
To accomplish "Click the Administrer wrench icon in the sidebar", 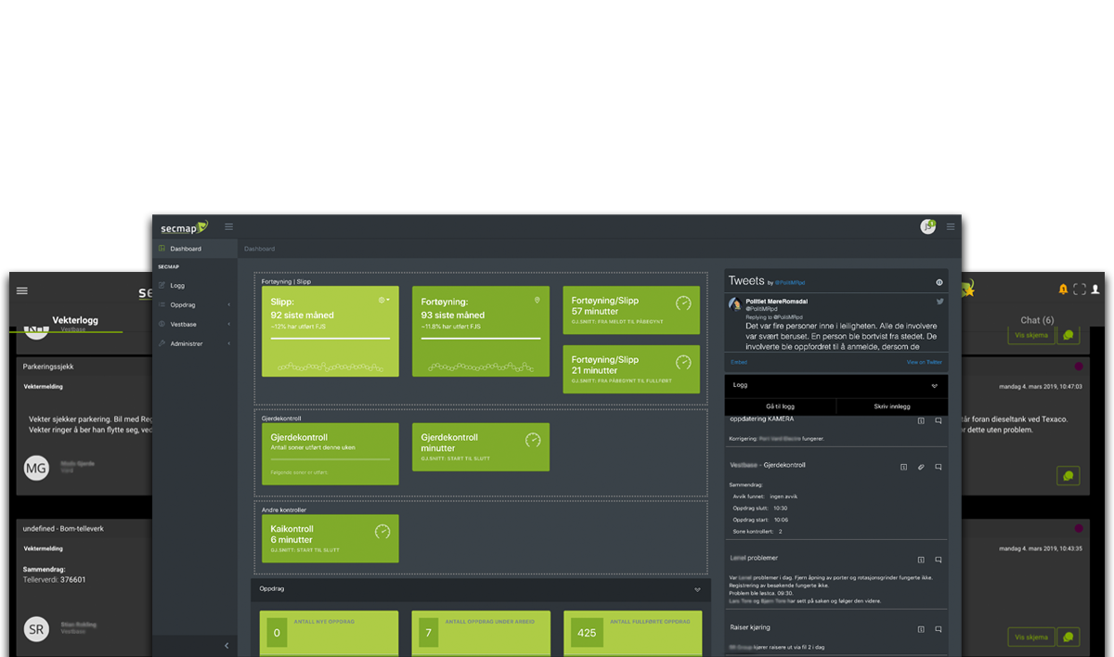I will (x=162, y=343).
